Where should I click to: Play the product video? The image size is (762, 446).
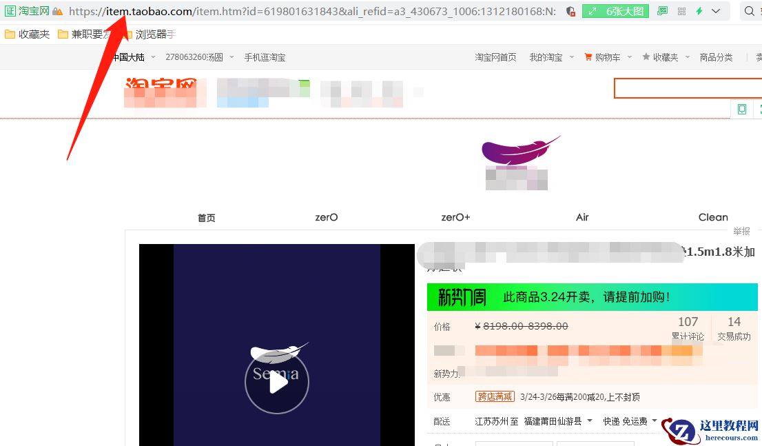(x=276, y=381)
